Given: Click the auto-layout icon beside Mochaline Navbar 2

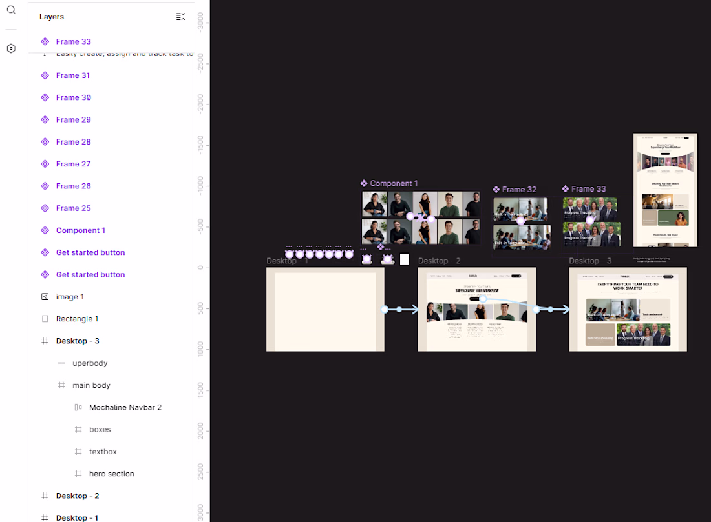Looking at the screenshot, I should [78, 407].
